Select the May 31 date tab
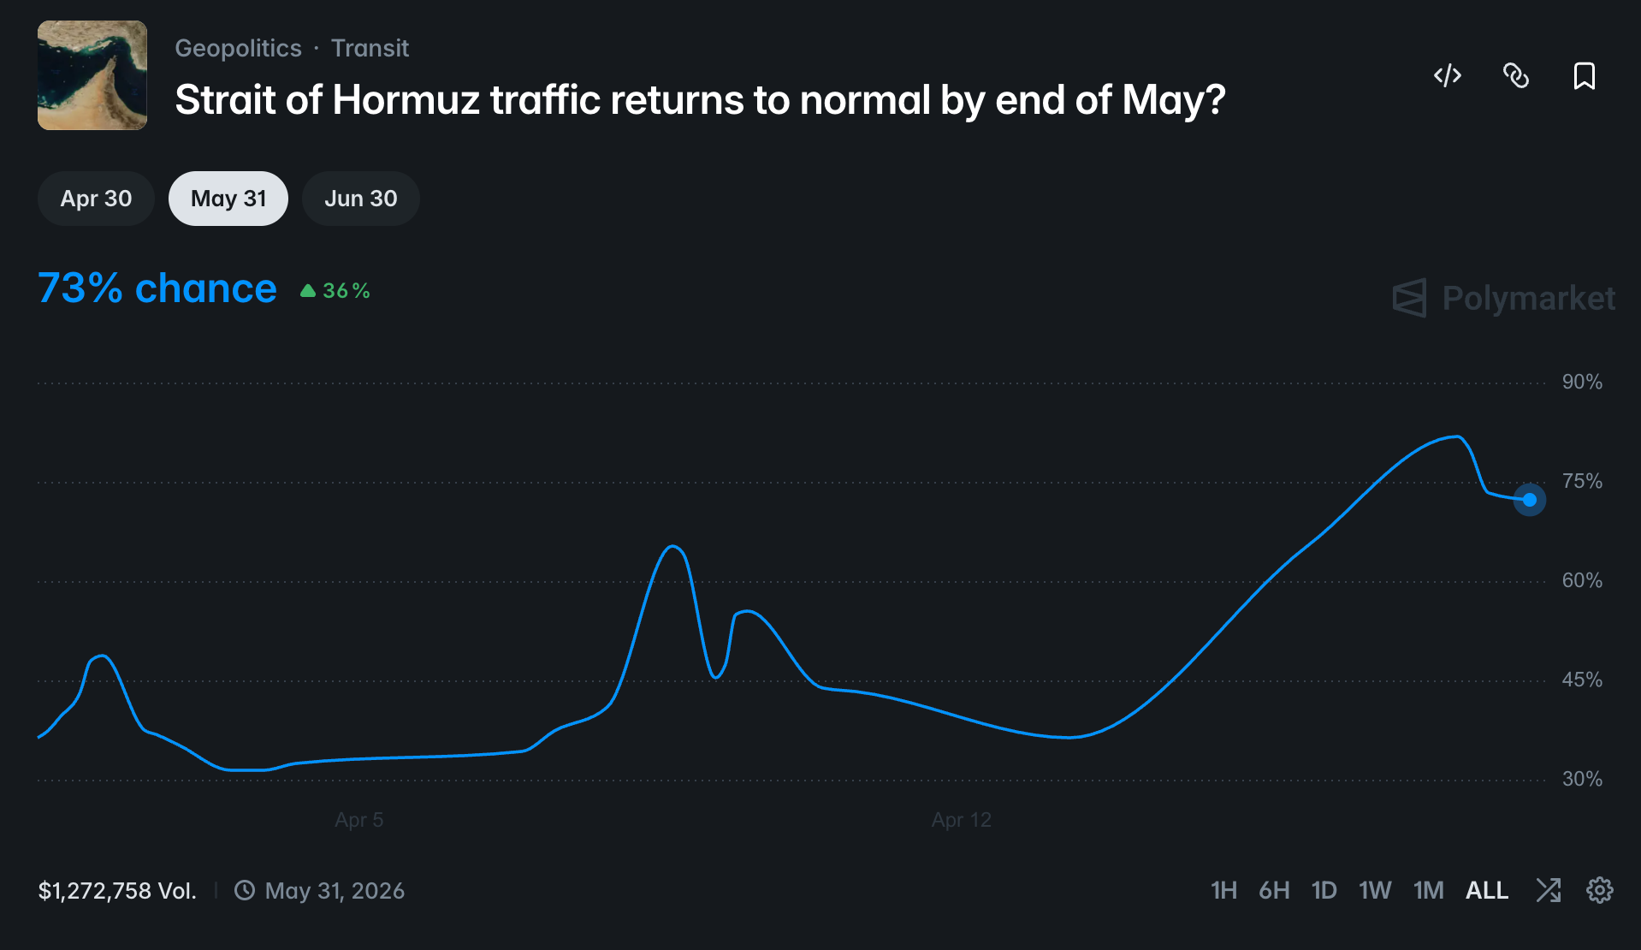1641x950 pixels. coord(228,199)
